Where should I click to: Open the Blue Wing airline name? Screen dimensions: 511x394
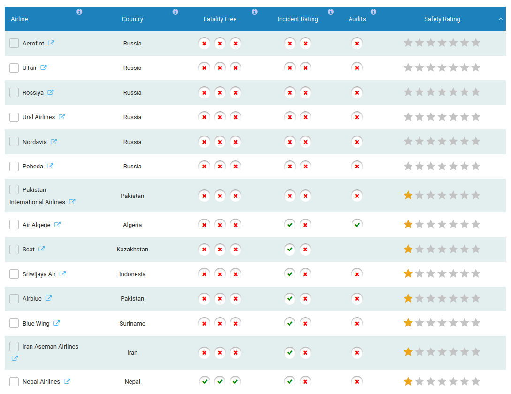click(36, 323)
